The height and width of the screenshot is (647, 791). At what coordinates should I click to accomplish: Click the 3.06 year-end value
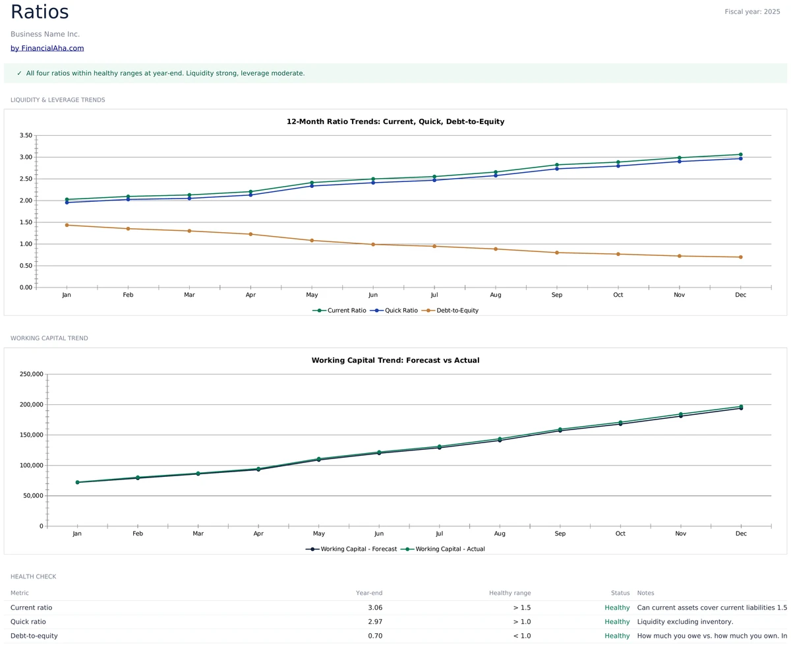point(375,608)
